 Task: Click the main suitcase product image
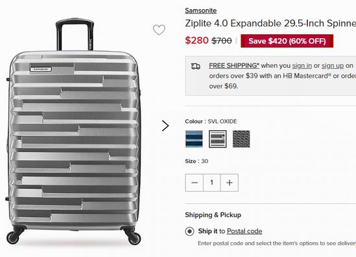[x=73, y=132]
